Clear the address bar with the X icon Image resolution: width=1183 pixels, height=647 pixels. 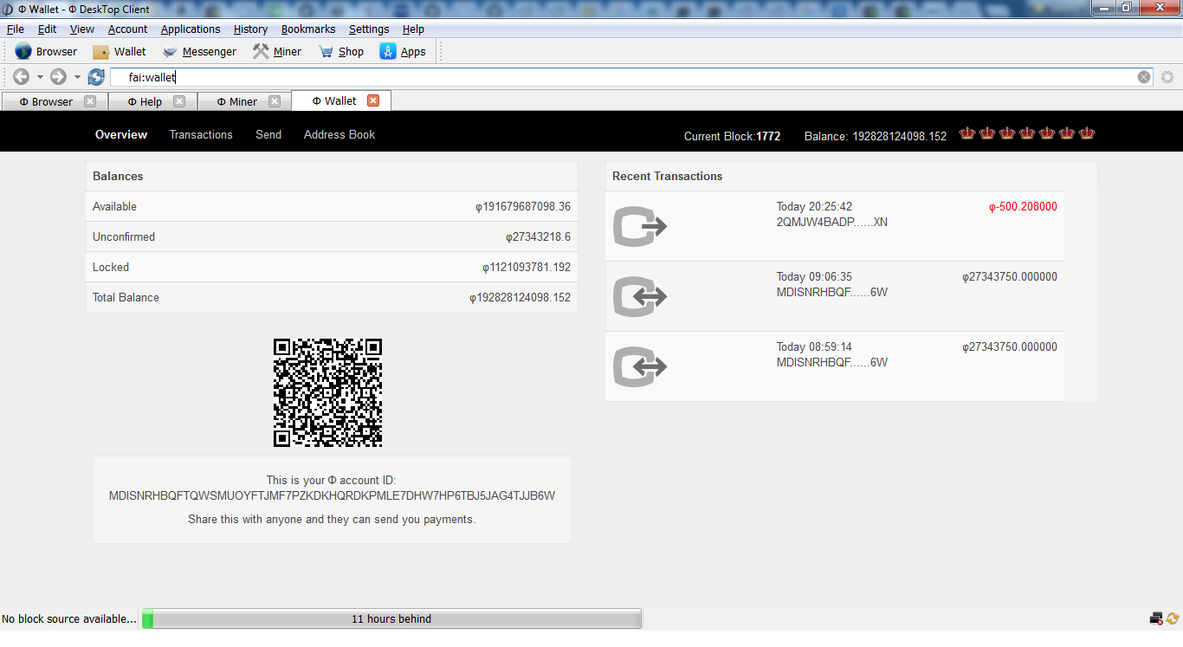click(x=1144, y=77)
